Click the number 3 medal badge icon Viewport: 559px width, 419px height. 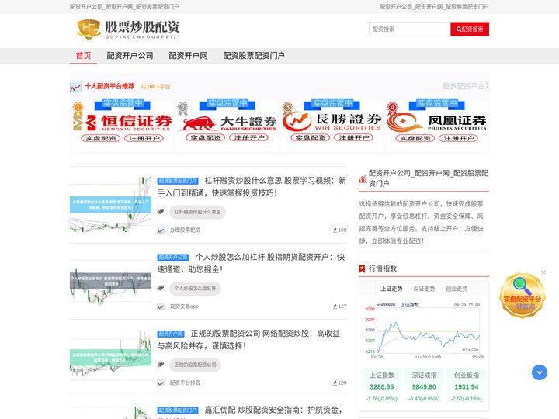pyautogui.click(x=288, y=108)
